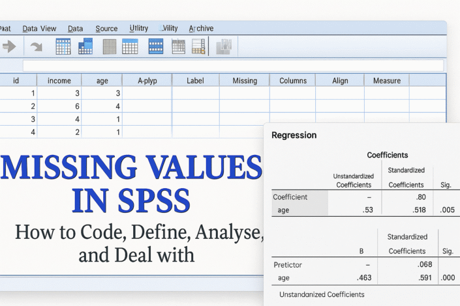Viewport: 460px width, 306px height.
Task: Click the forward arrow toolbar icon
Action: [9, 47]
